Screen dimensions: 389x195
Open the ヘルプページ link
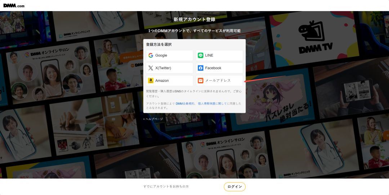(x=153, y=119)
